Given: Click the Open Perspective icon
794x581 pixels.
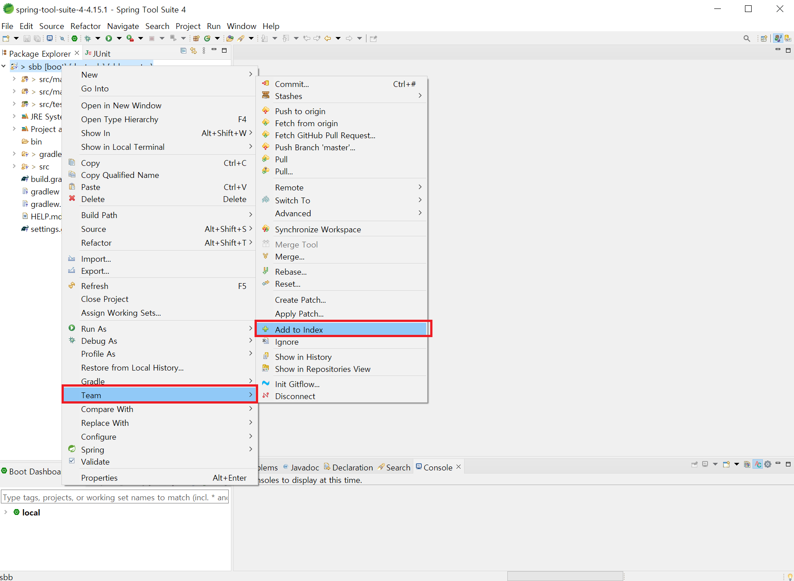Looking at the screenshot, I should pyautogui.click(x=764, y=38).
